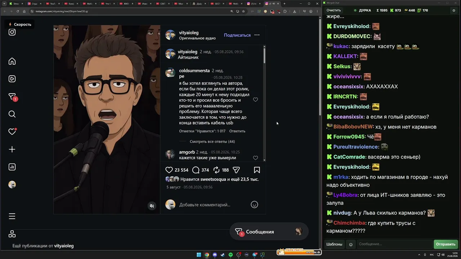The width and height of the screenshot is (461, 259).
Task: Open browser downloads icon
Action: click(294, 11)
